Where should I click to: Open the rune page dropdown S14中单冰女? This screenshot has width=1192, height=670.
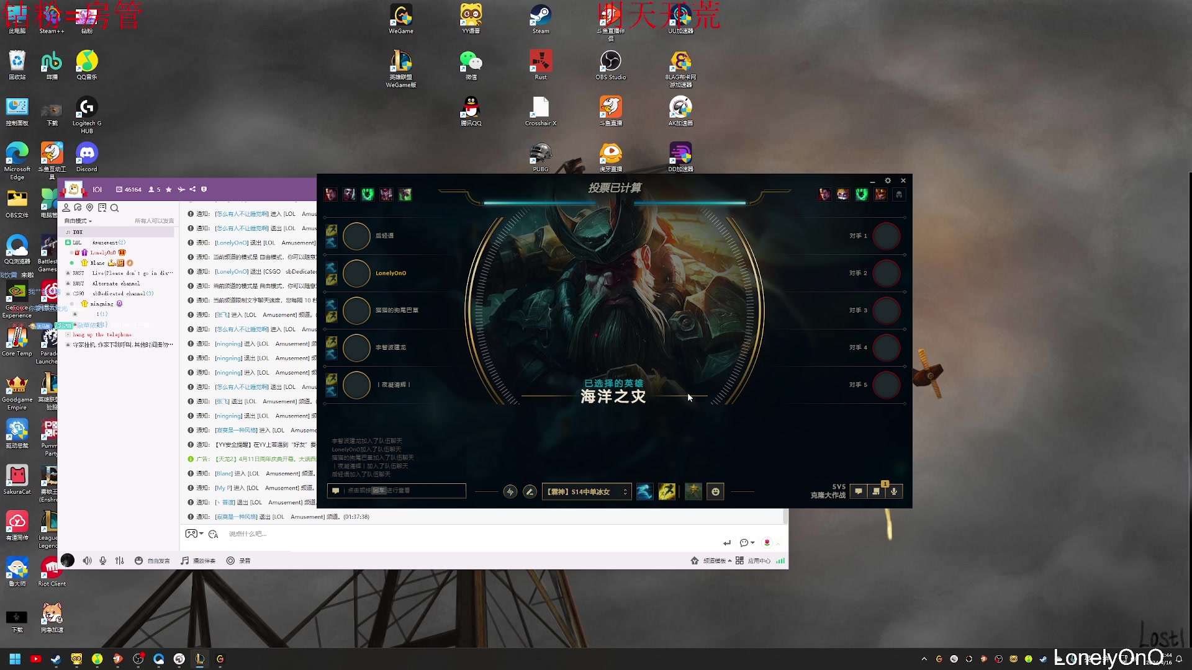click(587, 491)
